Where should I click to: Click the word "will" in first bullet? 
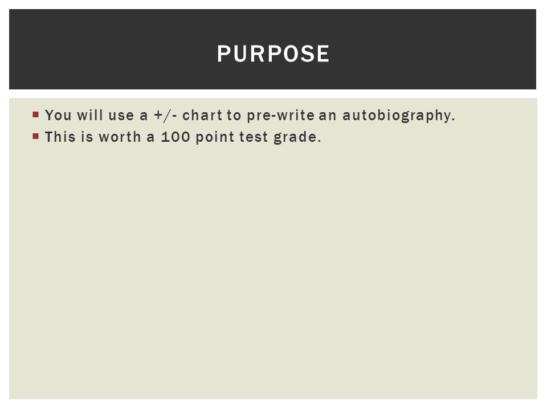[90, 116]
